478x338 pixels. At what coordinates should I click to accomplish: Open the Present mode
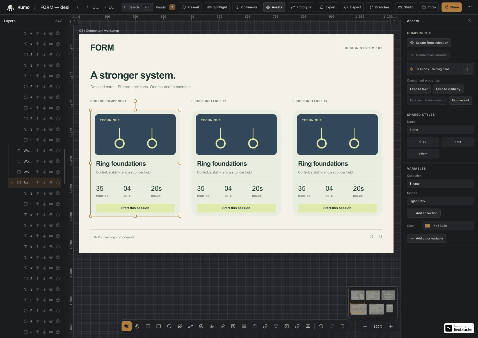click(x=190, y=7)
